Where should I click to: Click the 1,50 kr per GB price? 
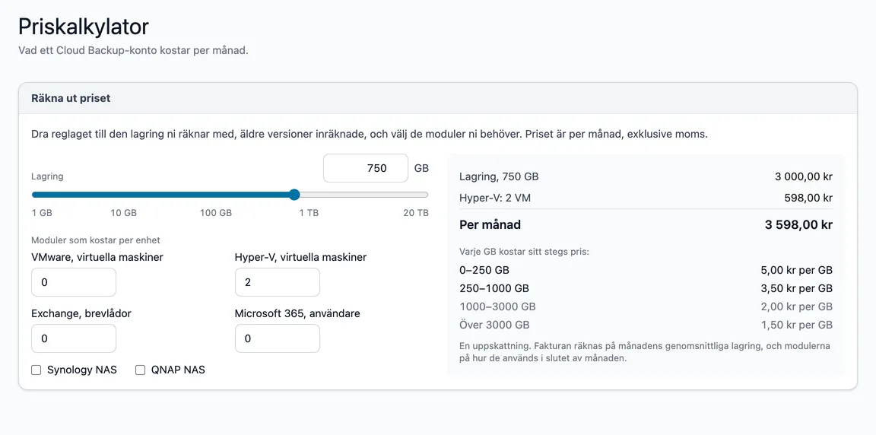(797, 325)
